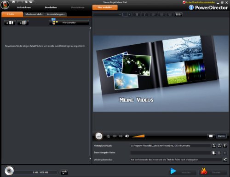Adjust the orange volume slider

click(x=138, y=136)
